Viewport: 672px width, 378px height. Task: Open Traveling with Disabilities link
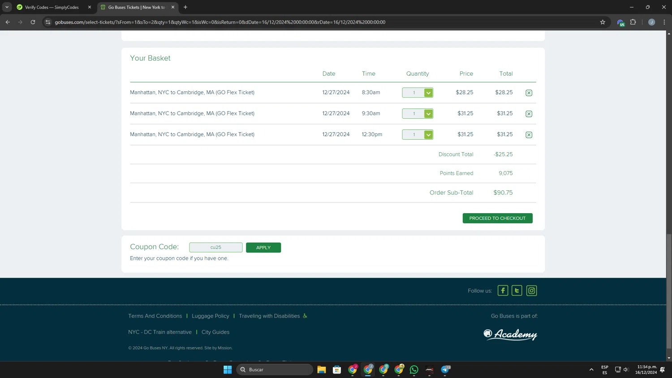[269, 316]
